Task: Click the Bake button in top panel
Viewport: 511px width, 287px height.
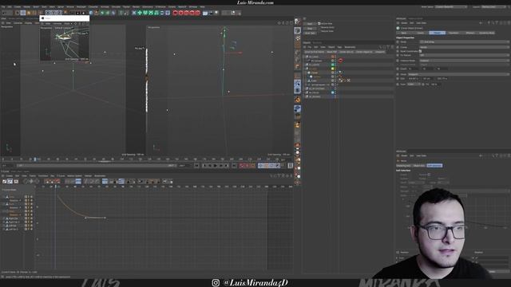Action: (x=310, y=24)
